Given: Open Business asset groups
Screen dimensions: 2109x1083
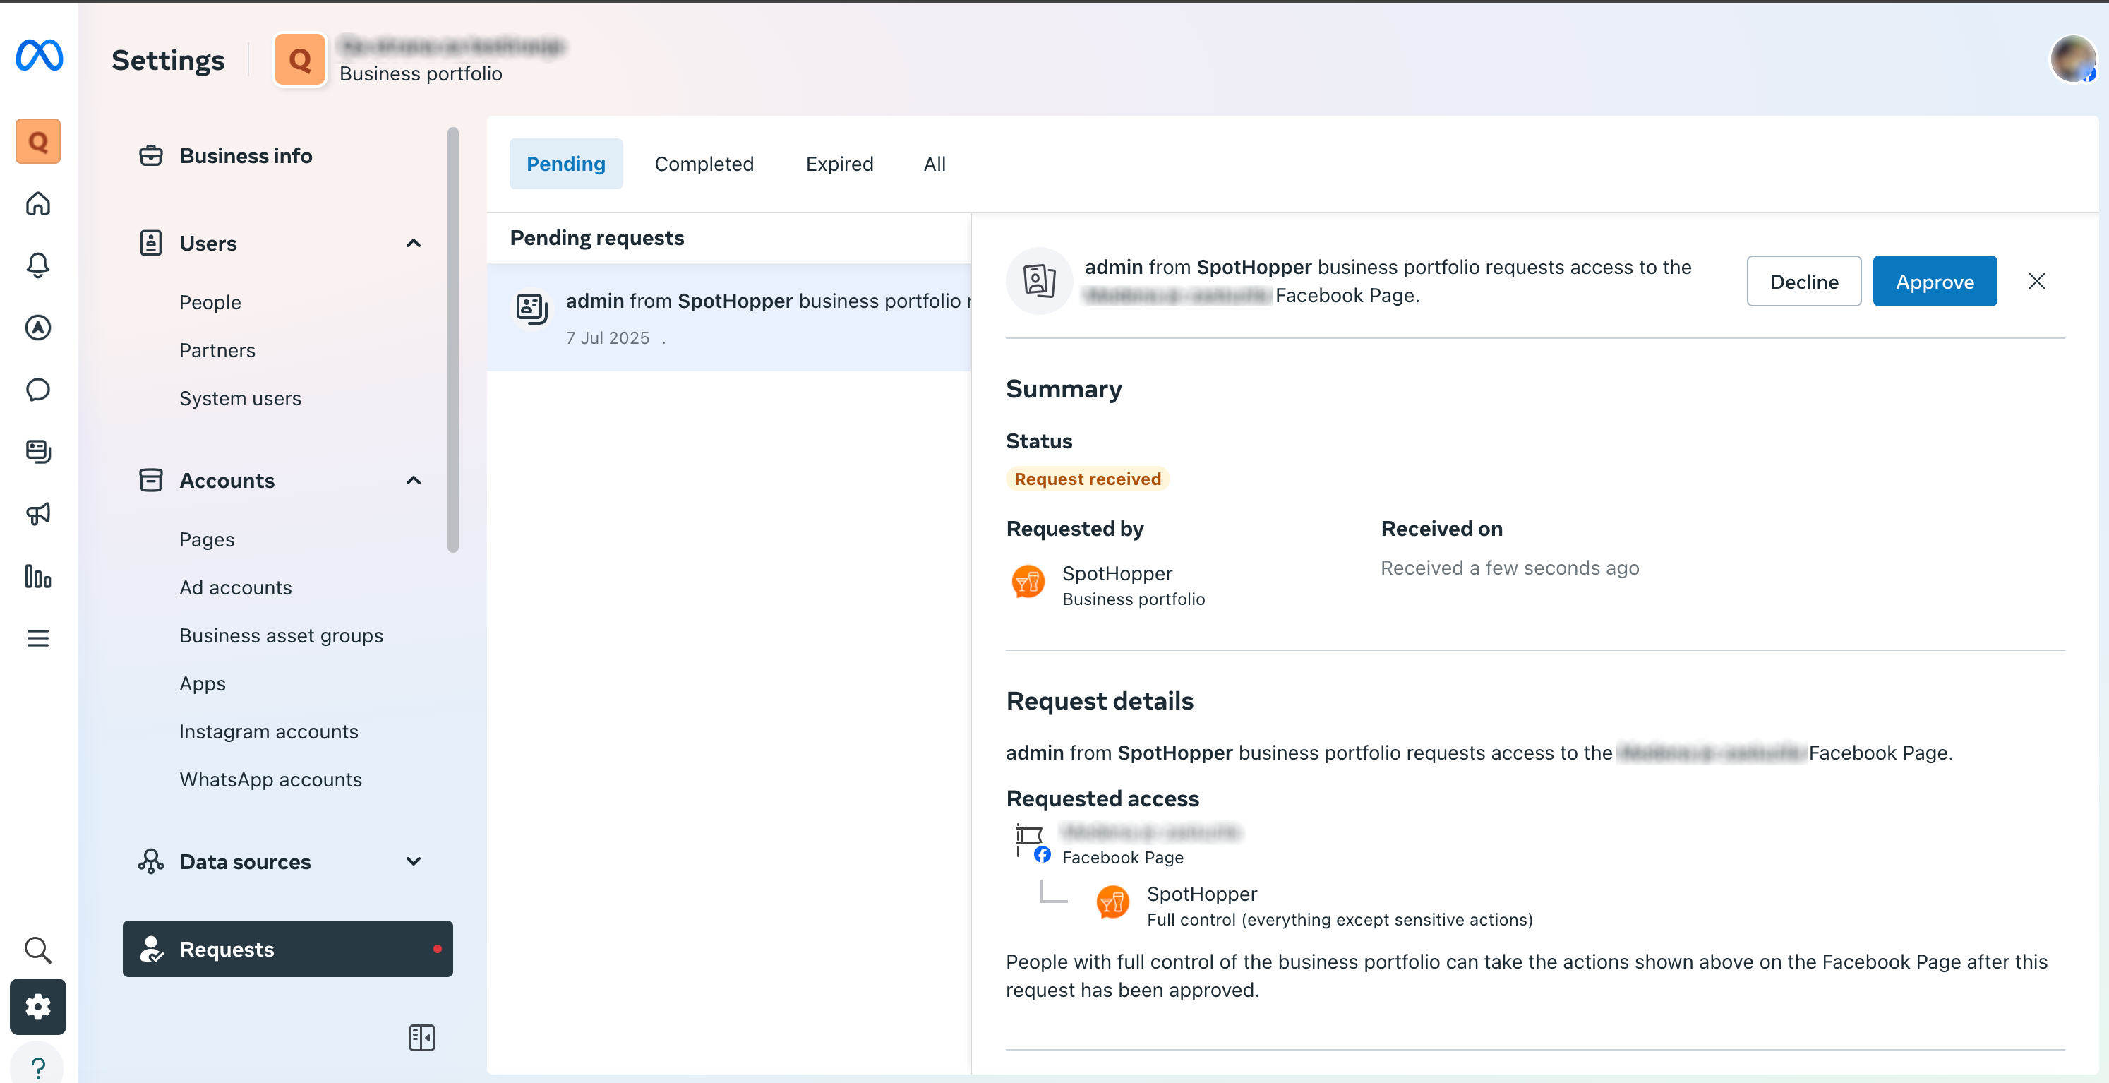Looking at the screenshot, I should [x=281, y=635].
